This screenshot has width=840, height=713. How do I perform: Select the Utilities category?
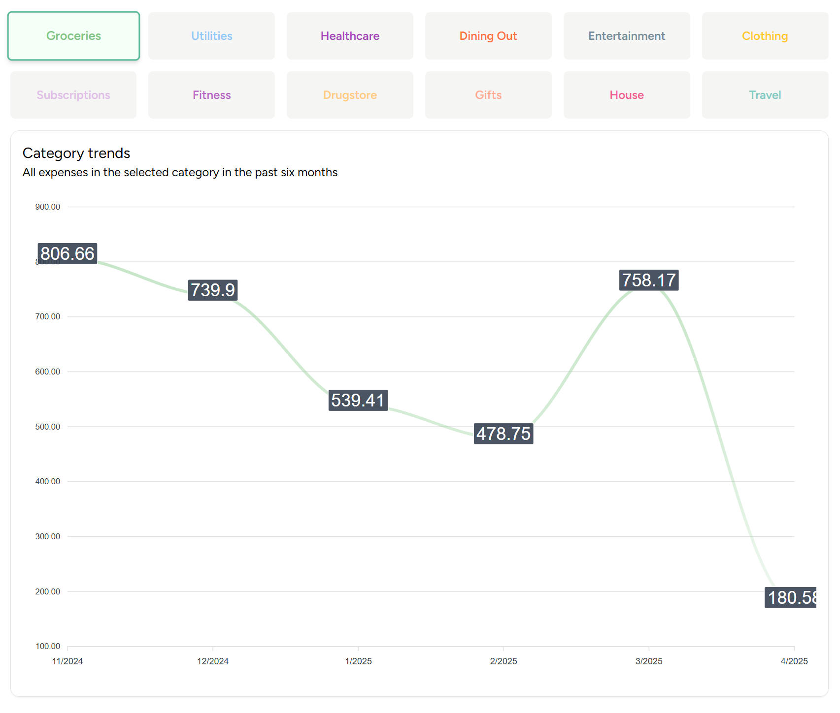point(211,35)
